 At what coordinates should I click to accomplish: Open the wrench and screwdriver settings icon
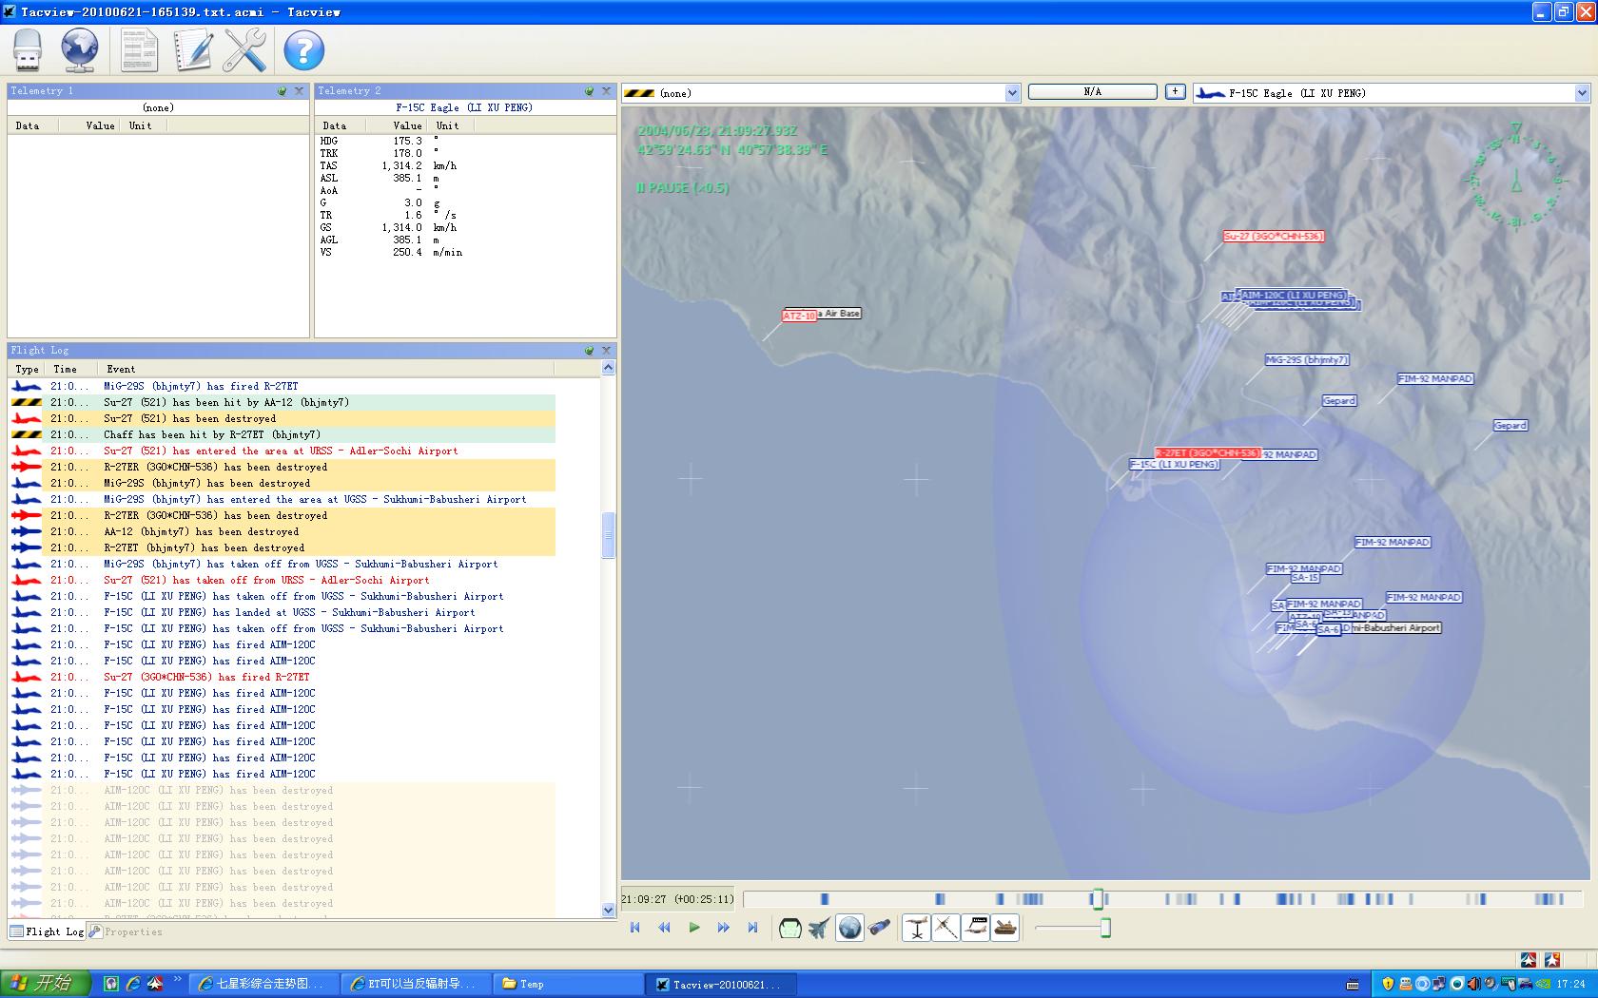244,50
